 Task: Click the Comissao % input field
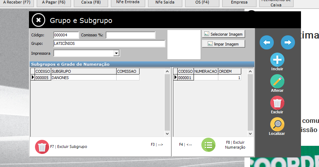(x=130, y=35)
